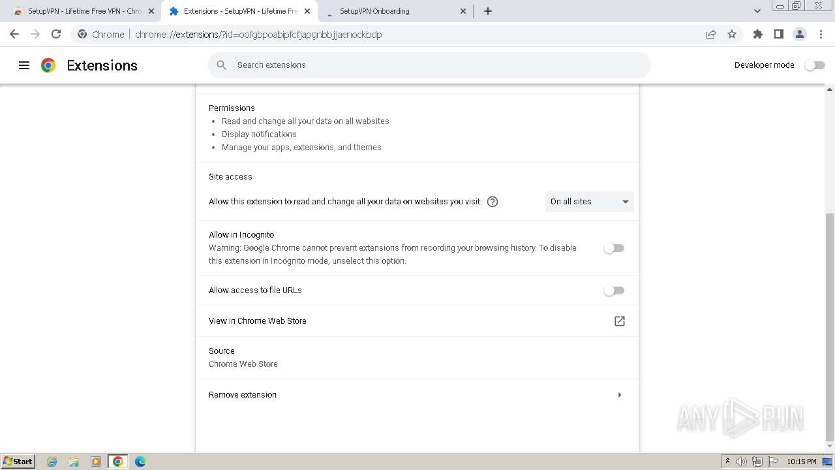The height and width of the screenshot is (470, 835).
Task: Open Internet Explorer from taskbar
Action: pos(52,462)
